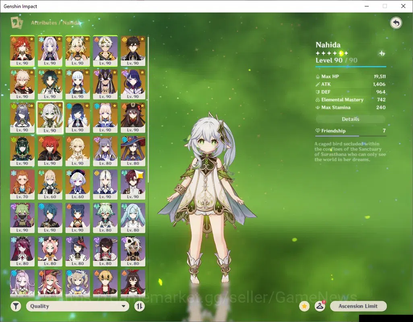Open the Details stats button

350,119
